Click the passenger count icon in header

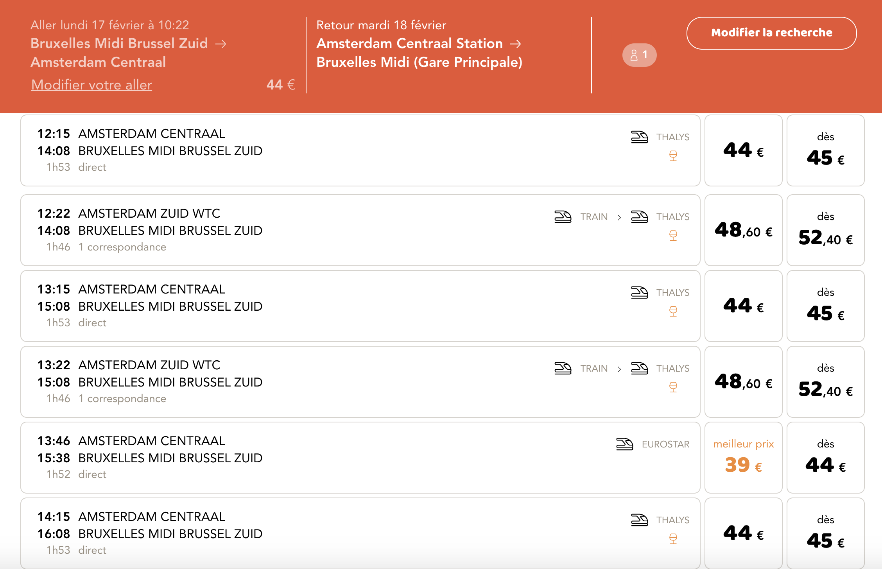coord(639,55)
